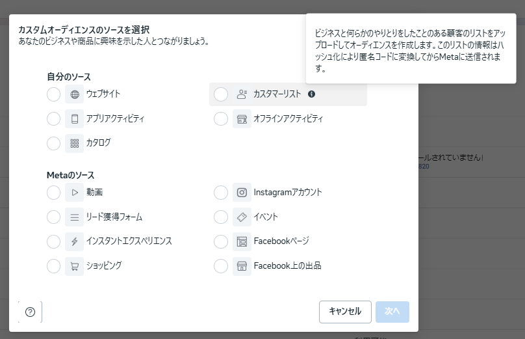Click the phone icon for アプリアクティビティ

tap(75, 118)
